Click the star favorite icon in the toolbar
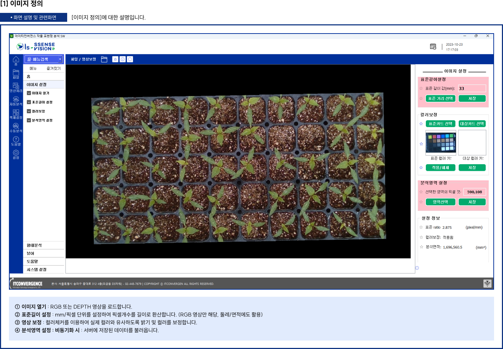 (x=115, y=59)
